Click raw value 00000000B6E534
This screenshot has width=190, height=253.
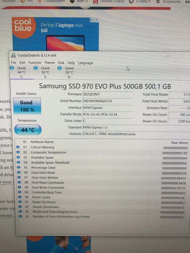pos(174,173)
